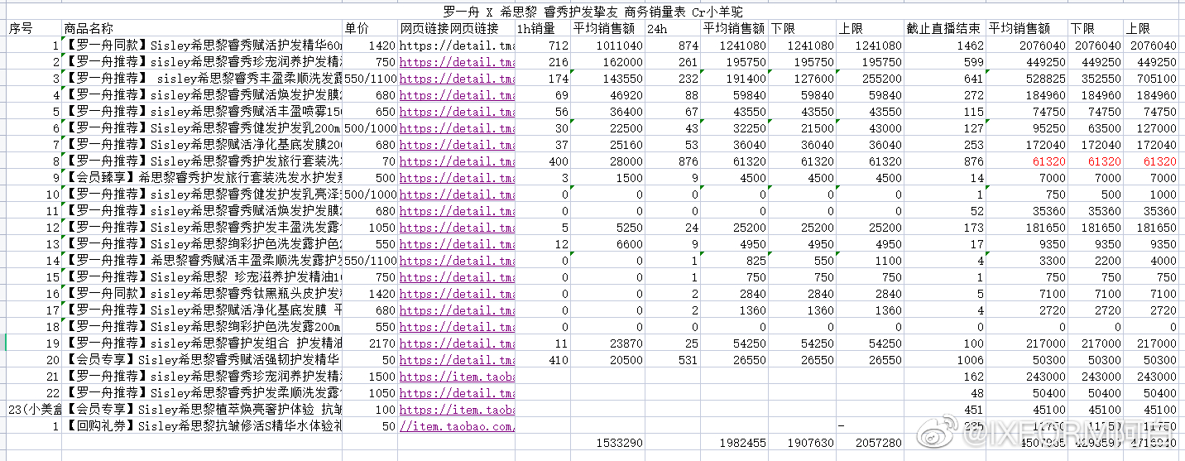Select the 23(小美盒 sequence cell
Viewport: 1185px width, 461px height.
click(34, 410)
